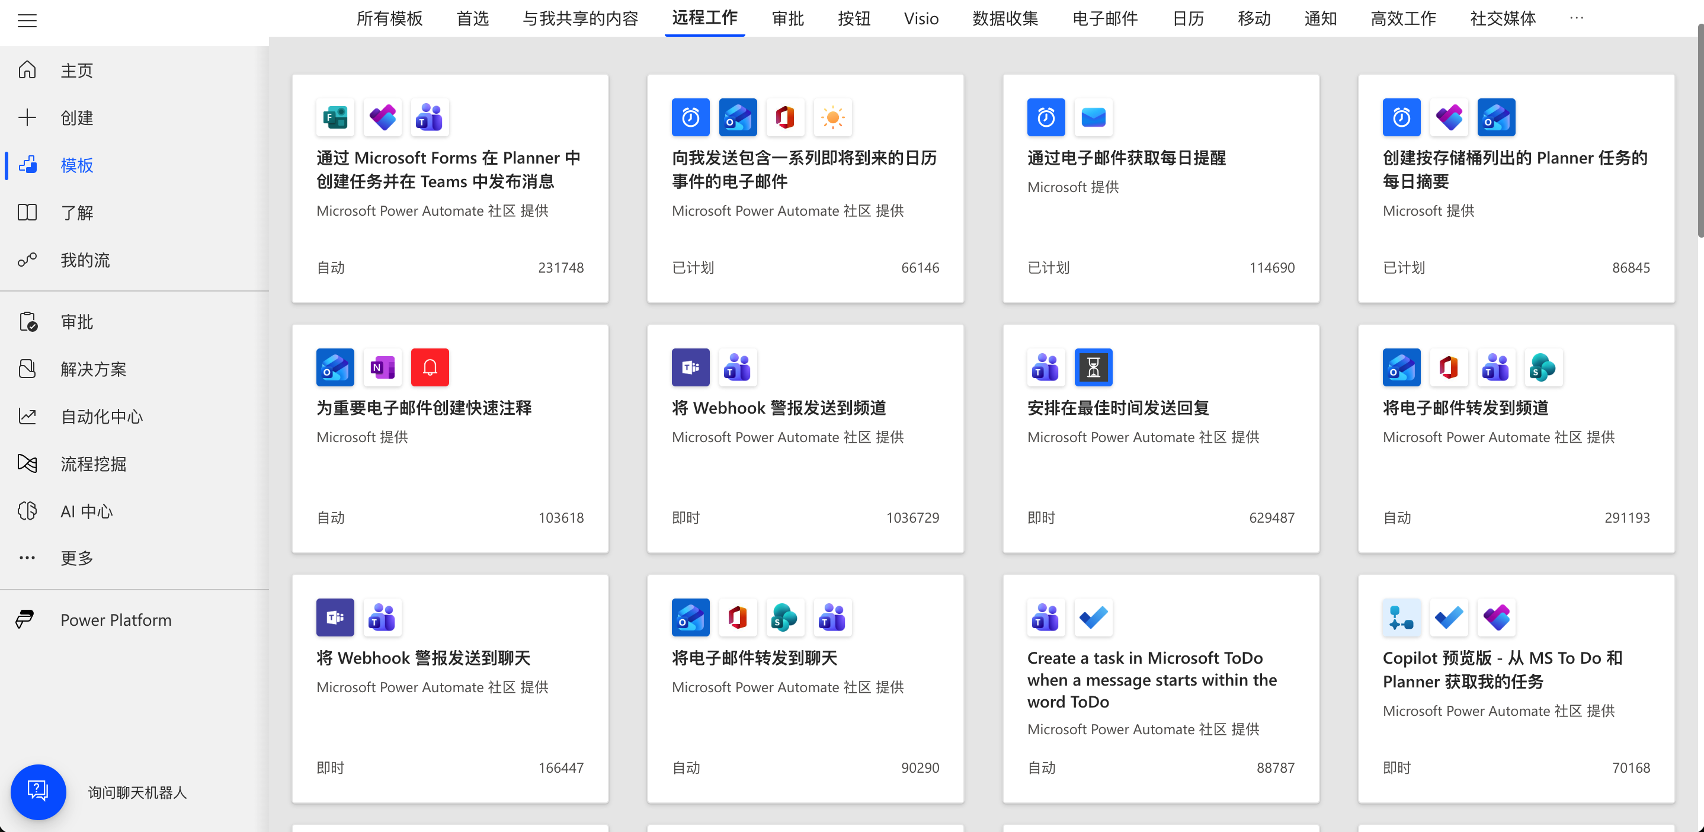Switch to the 电子邮件 tab
The width and height of the screenshot is (1704, 832).
[1104, 18]
